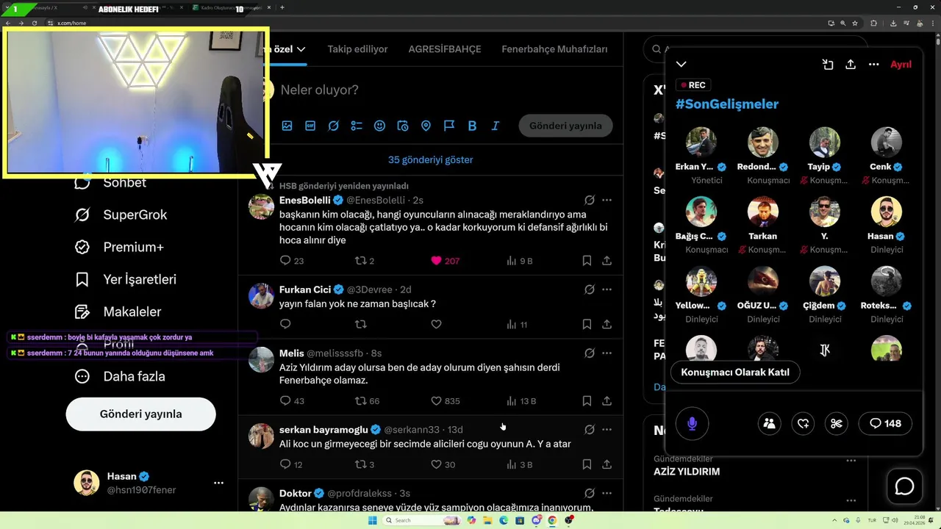Viewport: 941px width, 529px height.
Task: Open options for AZİZ YILDIRIM trend
Action: [x=851, y=461]
